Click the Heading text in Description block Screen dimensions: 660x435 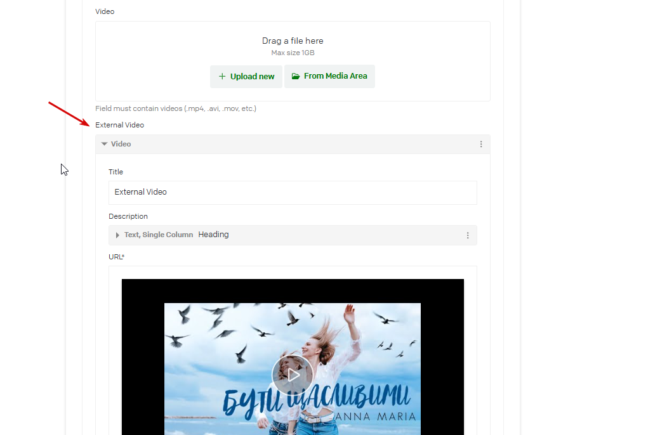[213, 235]
